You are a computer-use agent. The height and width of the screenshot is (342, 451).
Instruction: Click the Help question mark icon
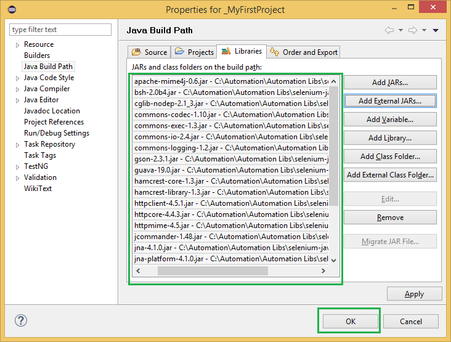click(x=21, y=320)
